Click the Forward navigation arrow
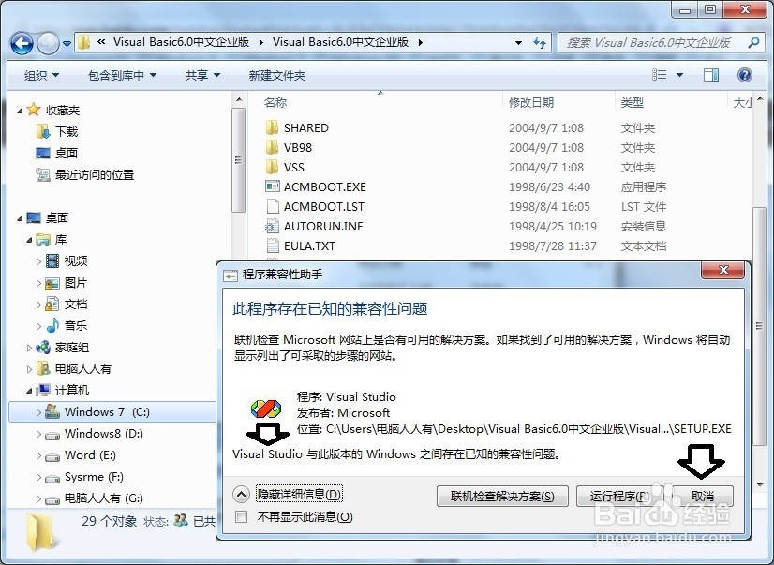 point(49,44)
